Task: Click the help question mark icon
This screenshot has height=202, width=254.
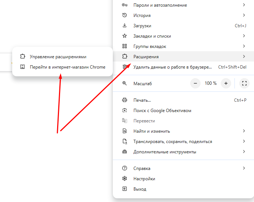Action: 124,168
